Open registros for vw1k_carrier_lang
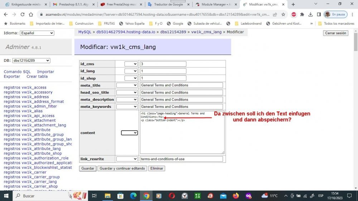The height and width of the screenshot is (201, 358). [12, 182]
